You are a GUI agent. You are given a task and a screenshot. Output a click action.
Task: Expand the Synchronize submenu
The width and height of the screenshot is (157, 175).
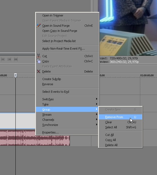(x=67, y=125)
